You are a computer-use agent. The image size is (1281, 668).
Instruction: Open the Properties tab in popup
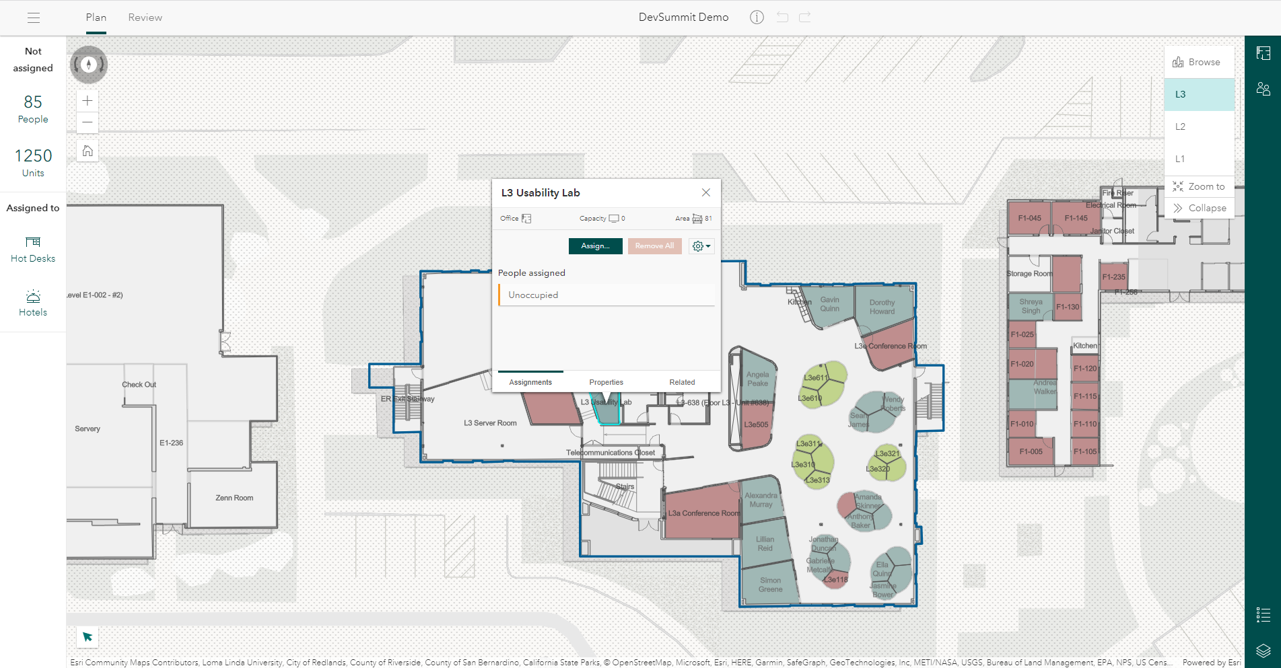click(607, 382)
